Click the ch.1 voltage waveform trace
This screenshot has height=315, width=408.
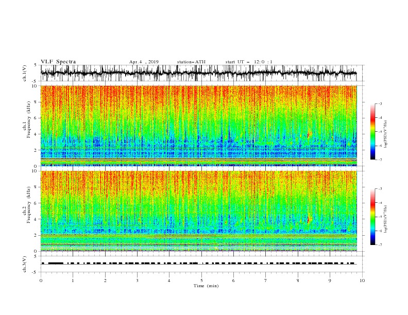coord(198,73)
